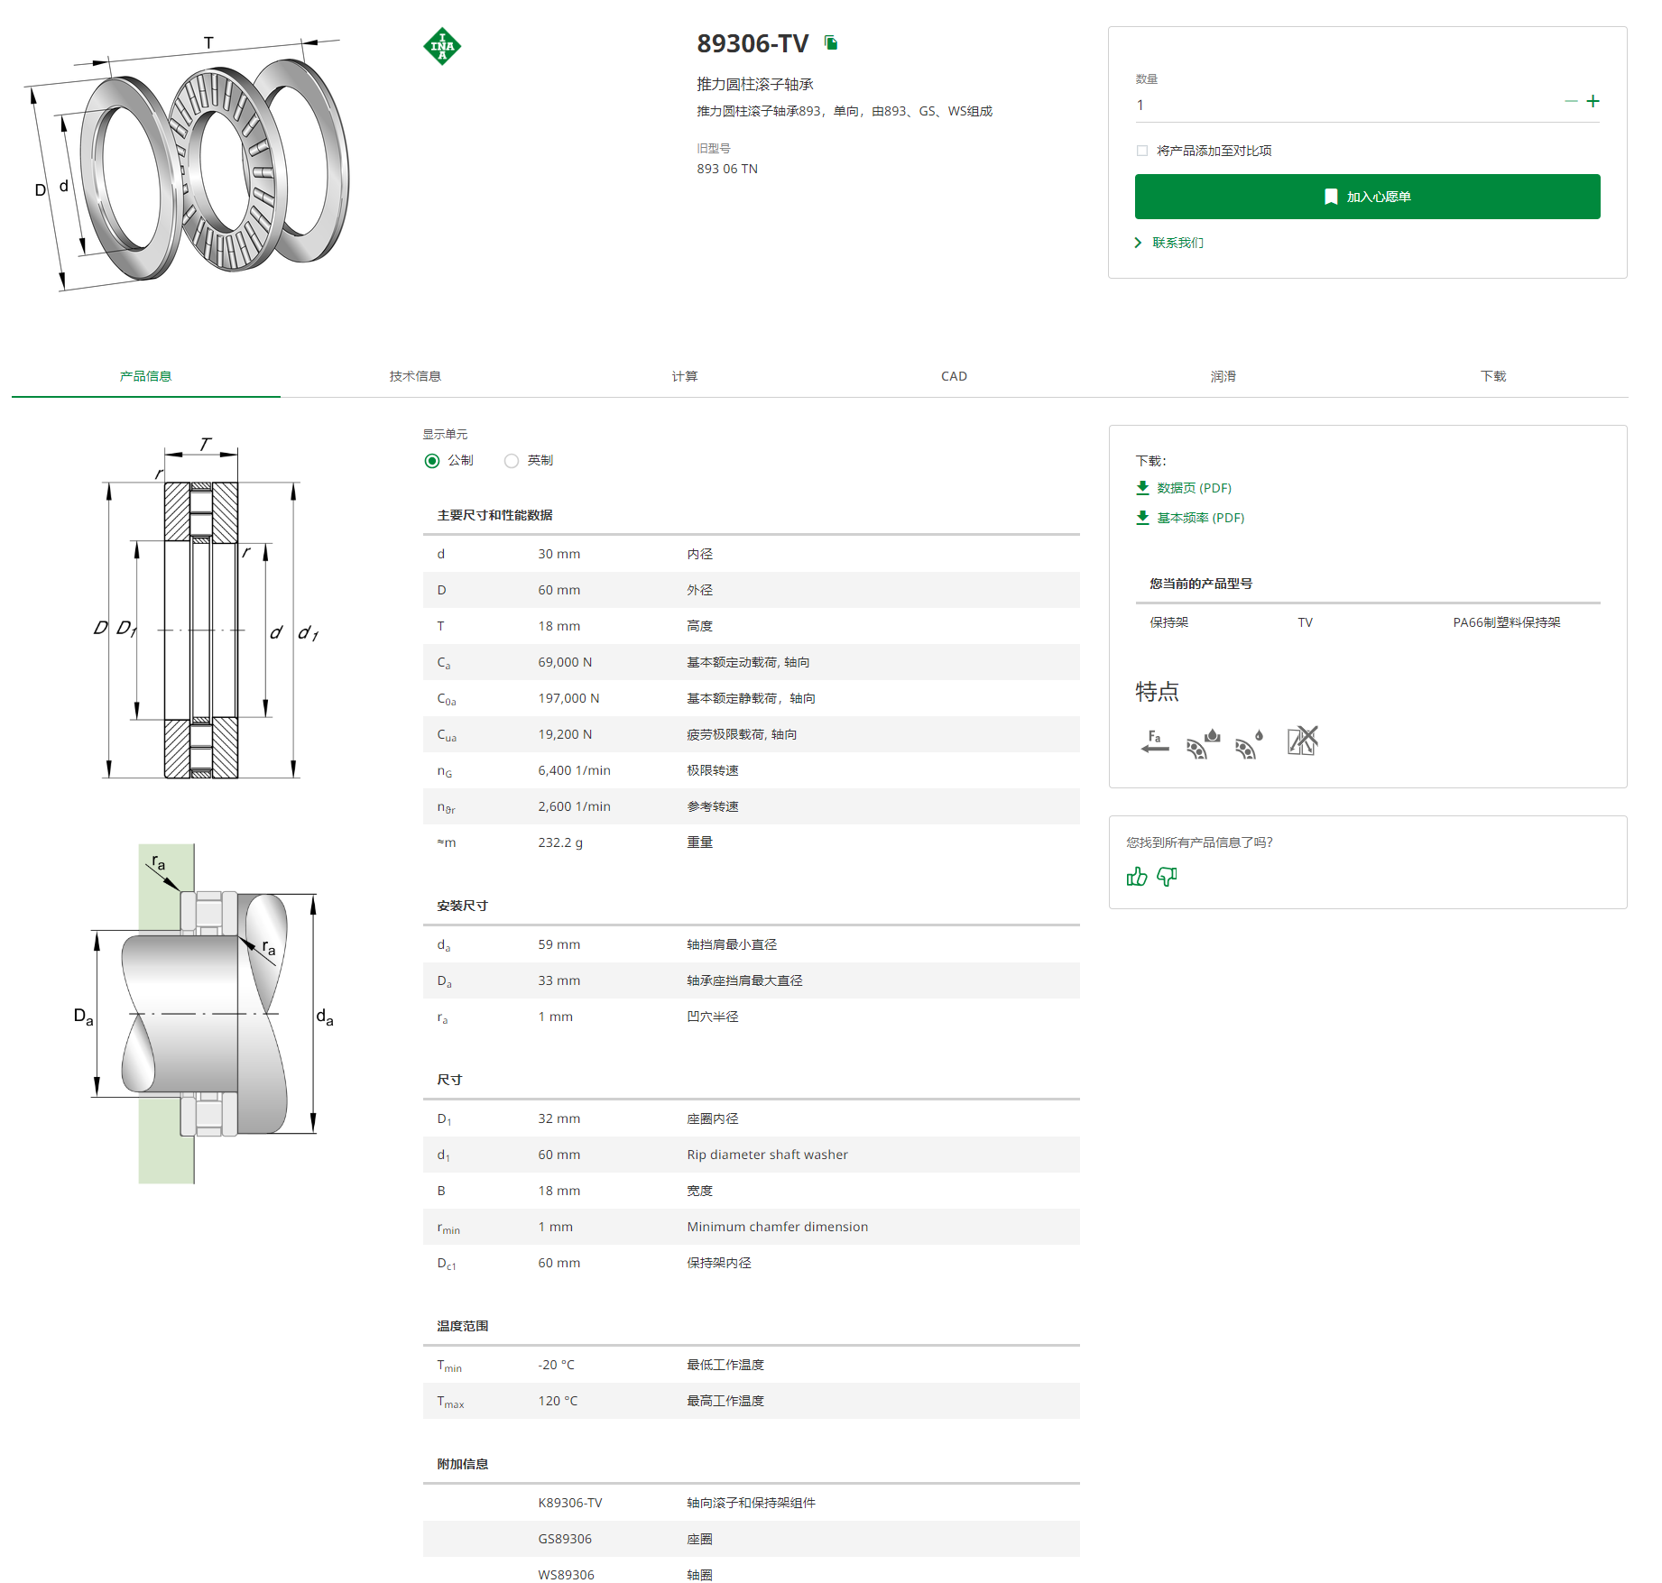The width and height of the screenshot is (1662, 1583).
Task: Click the thumbs down feedback icon
Action: [x=1168, y=876]
